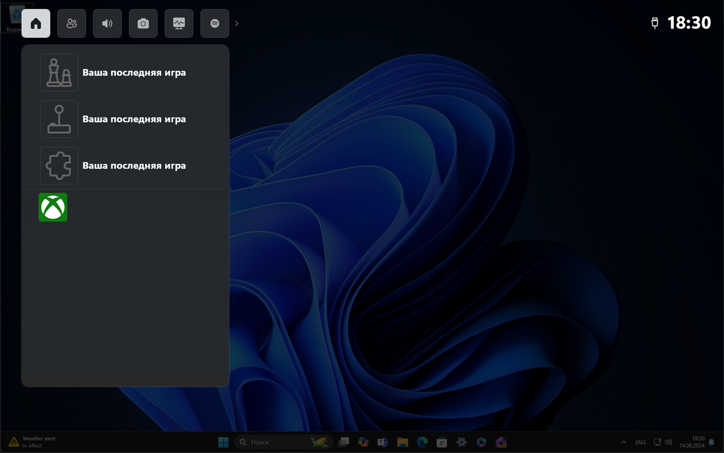The height and width of the screenshot is (453, 724).
Task: Open the Audio widget in Game Bar
Action: click(107, 23)
